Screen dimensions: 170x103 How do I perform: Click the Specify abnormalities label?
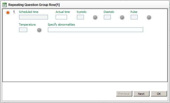click(x=61, y=25)
